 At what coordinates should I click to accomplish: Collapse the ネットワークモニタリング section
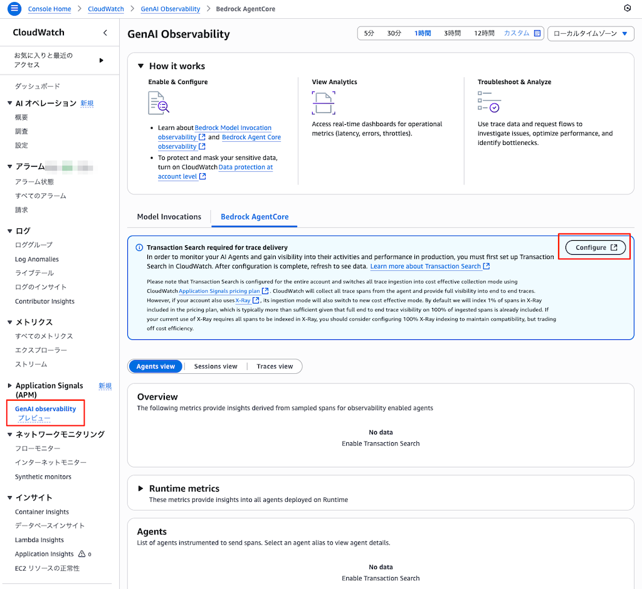point(10,435)
